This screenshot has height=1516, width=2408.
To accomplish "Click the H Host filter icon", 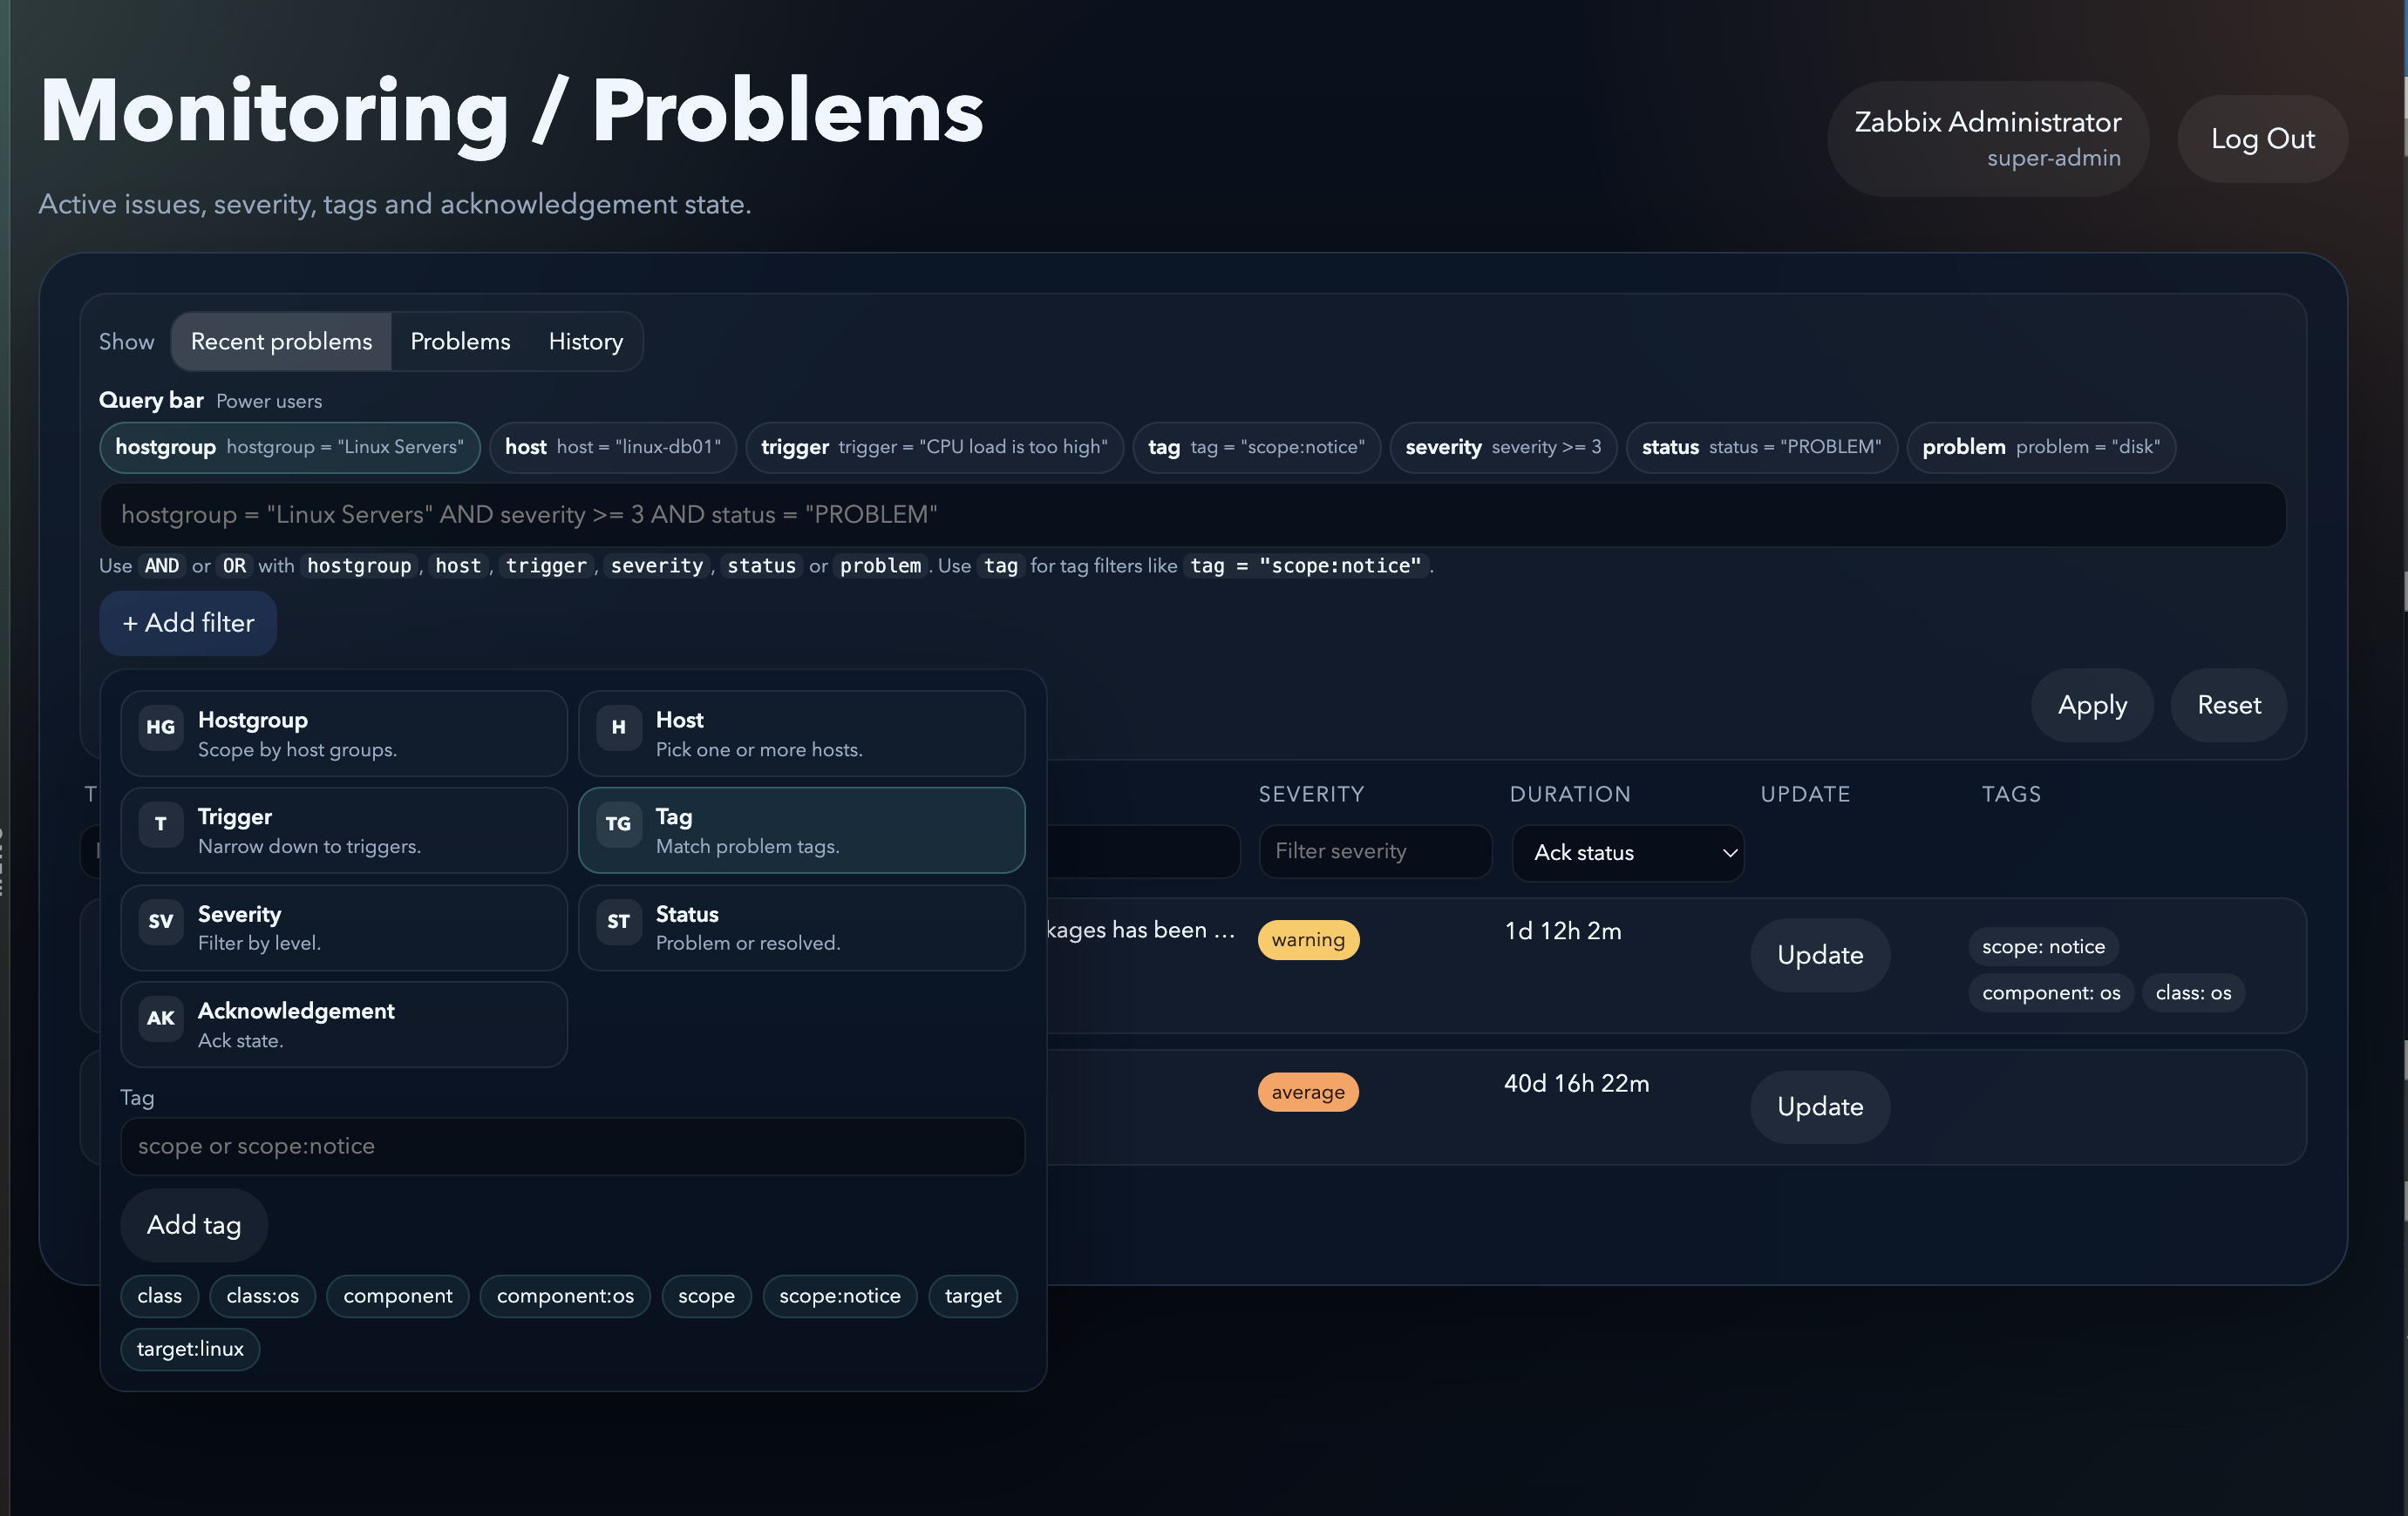I will point(618,728).
